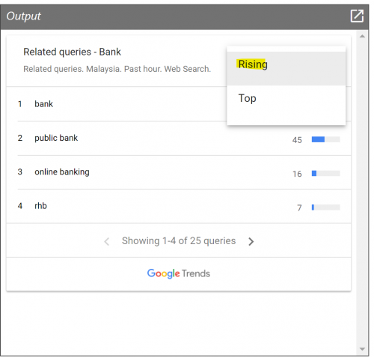The height and width of the screenshot is (358, 374).
Task: Go to previous page of queries
Action: click(x=107, y=241)
